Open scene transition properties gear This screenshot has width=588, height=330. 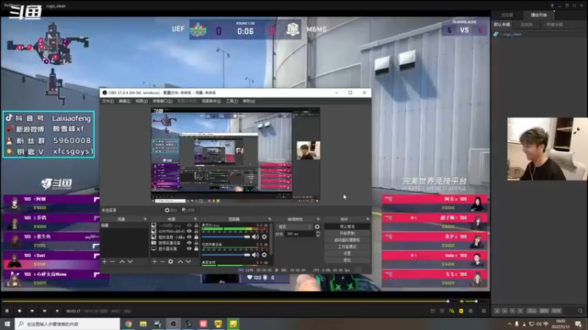(x=318, y=227)
